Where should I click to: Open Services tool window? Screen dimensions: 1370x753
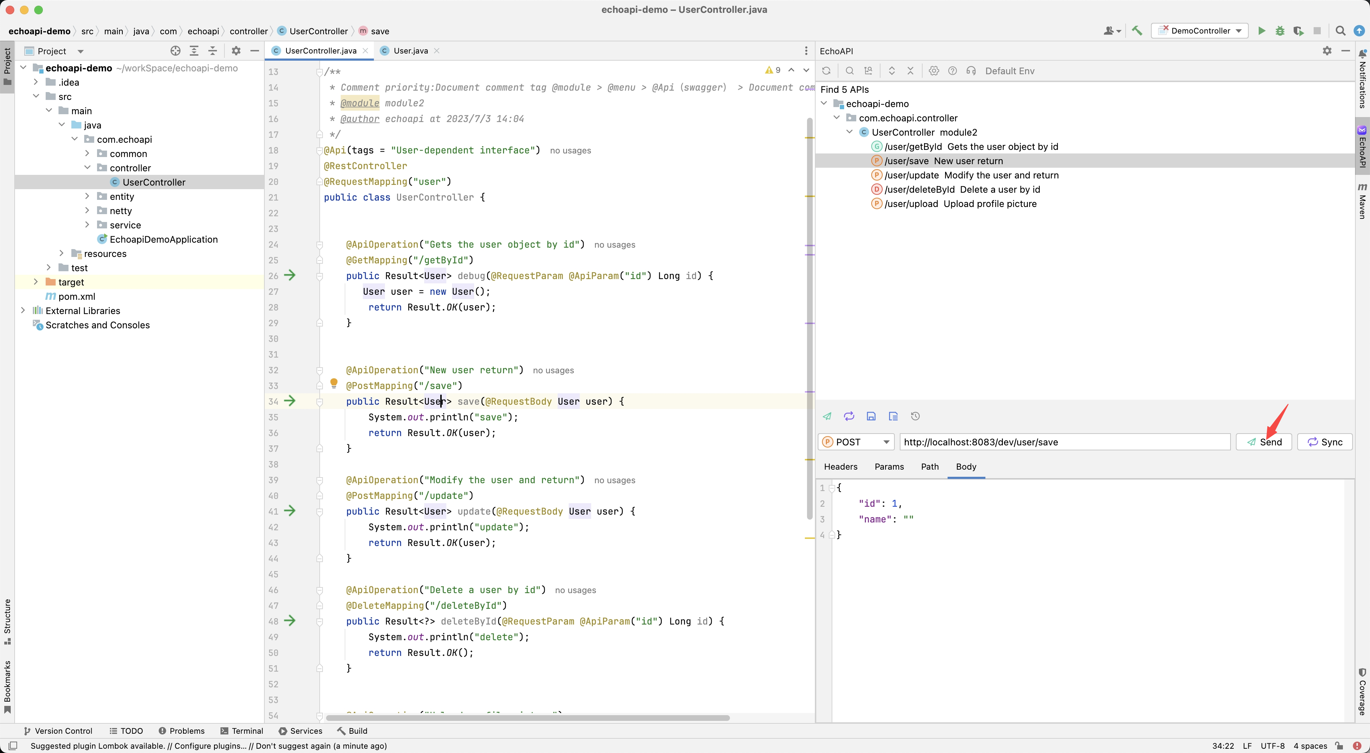[x=300, y=731]
